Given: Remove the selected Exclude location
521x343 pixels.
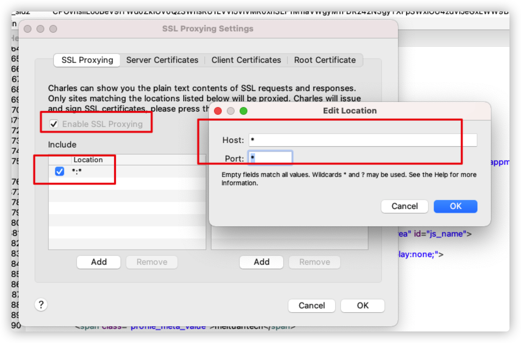Looking at the screenshot, I should (x=314, y=262).
